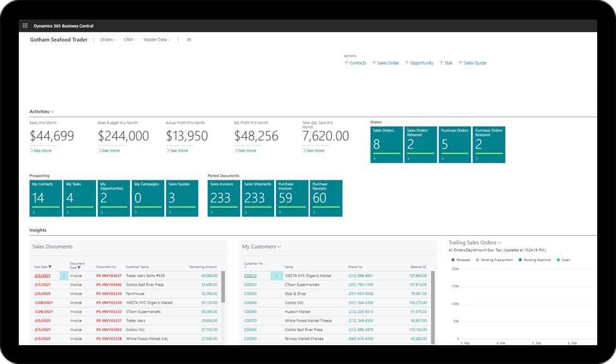Open the CRM navigation menu
616x364 pixels.
130,40
